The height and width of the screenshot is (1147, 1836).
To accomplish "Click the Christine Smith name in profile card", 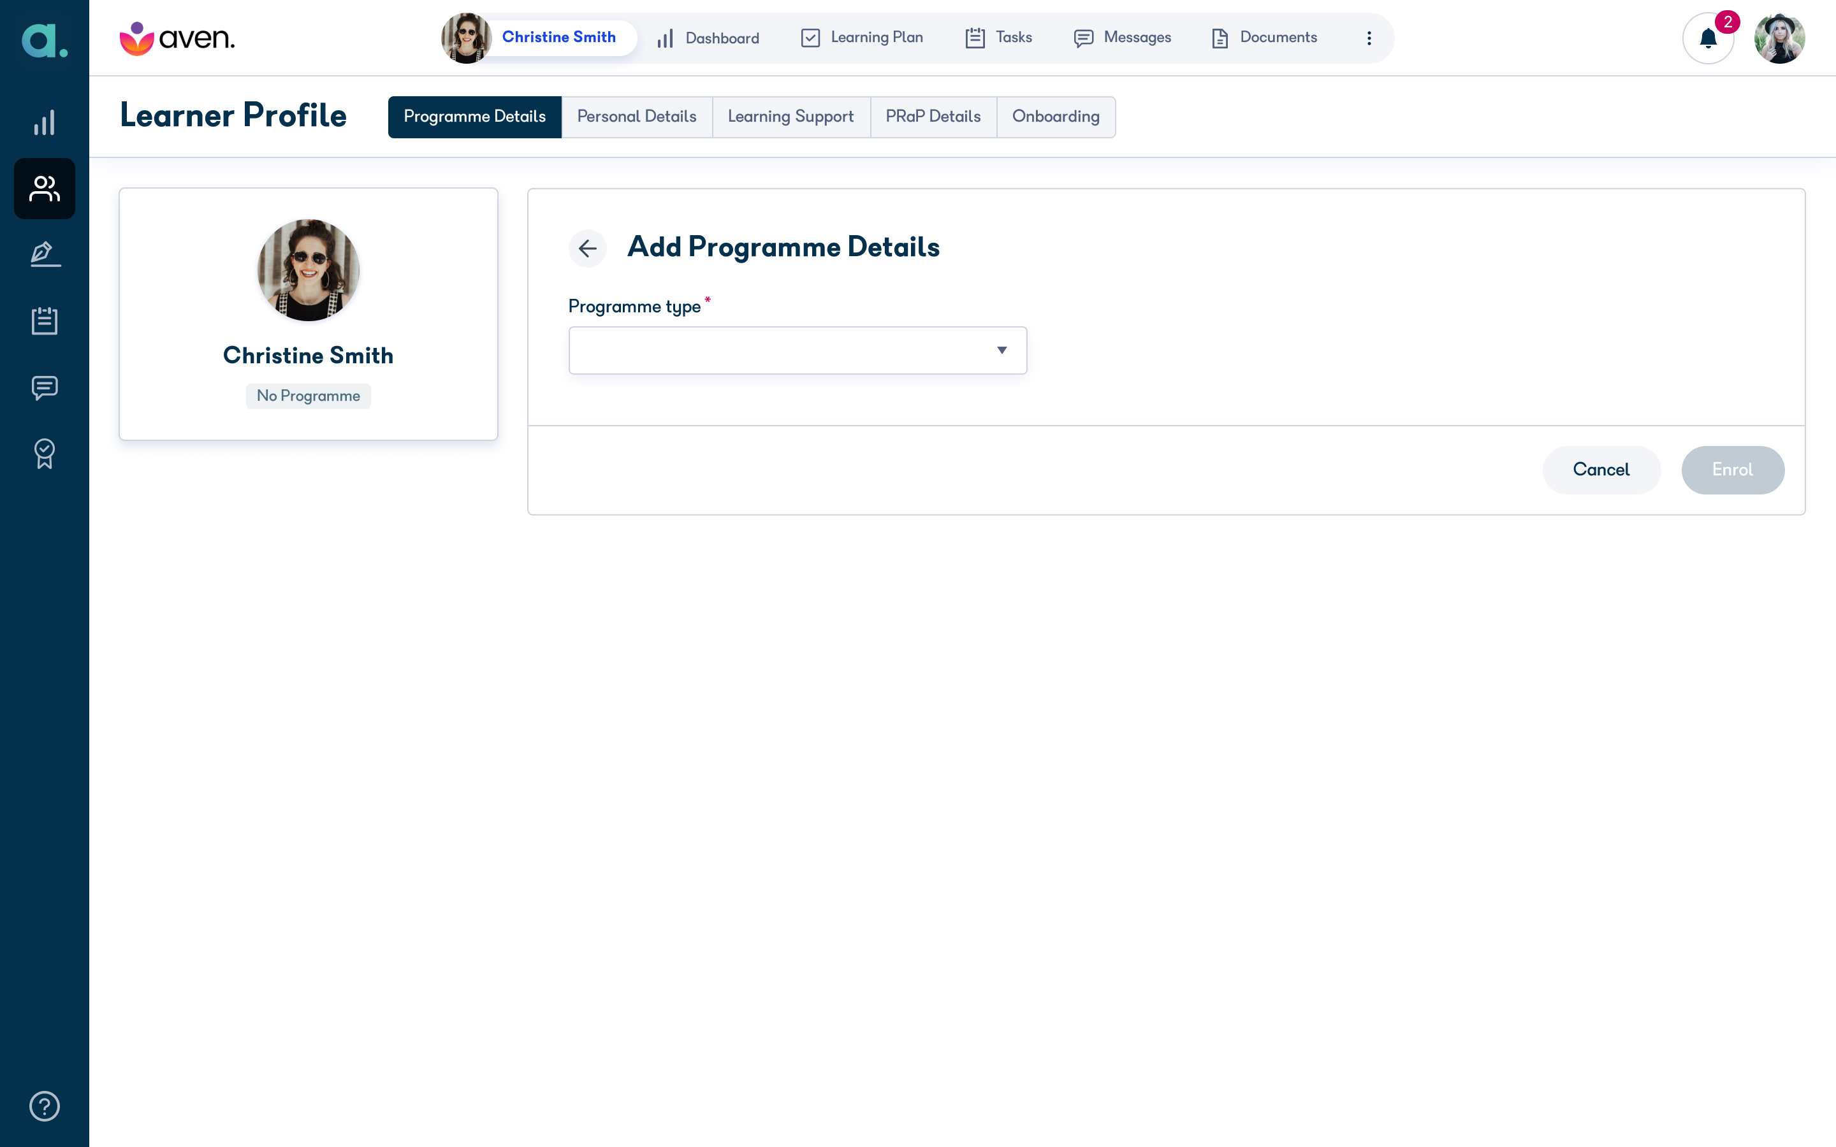I will point(308,355).
